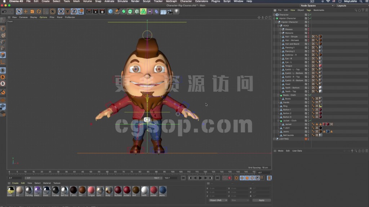Open Material Manager Create menu
369x207 pixels.
15,183
